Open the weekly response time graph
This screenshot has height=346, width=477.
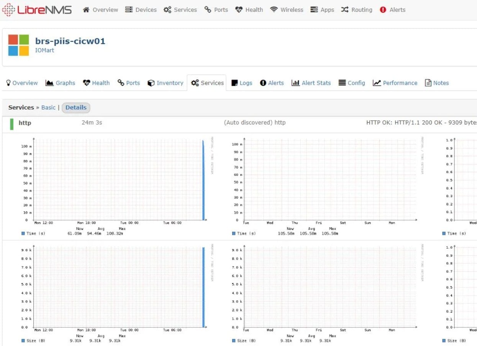327,187
